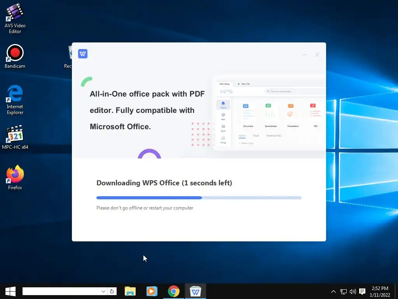Image resolution: width=398 pixels, height=299 pixels.
Task: Open the volume control tray icon
Action: tap(353, 291)
